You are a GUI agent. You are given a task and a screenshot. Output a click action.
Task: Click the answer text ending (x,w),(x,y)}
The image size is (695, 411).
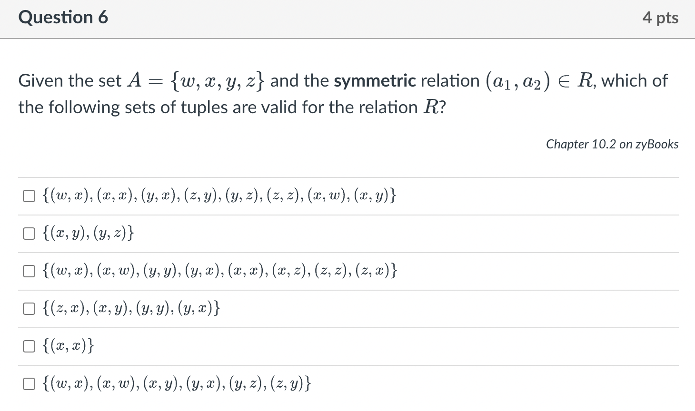[x=219, y=196]
